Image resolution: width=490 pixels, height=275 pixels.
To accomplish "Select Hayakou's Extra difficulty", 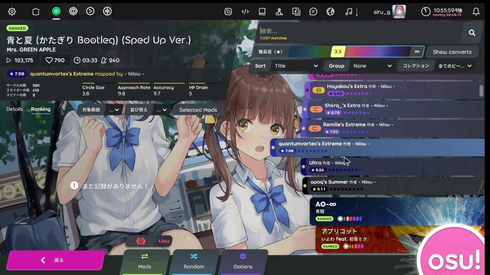I will pos(394,90).
